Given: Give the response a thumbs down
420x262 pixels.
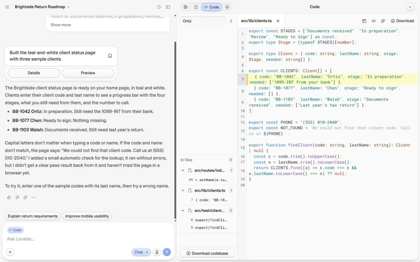Looking at the screenshot, I should [x=17, y=197].
